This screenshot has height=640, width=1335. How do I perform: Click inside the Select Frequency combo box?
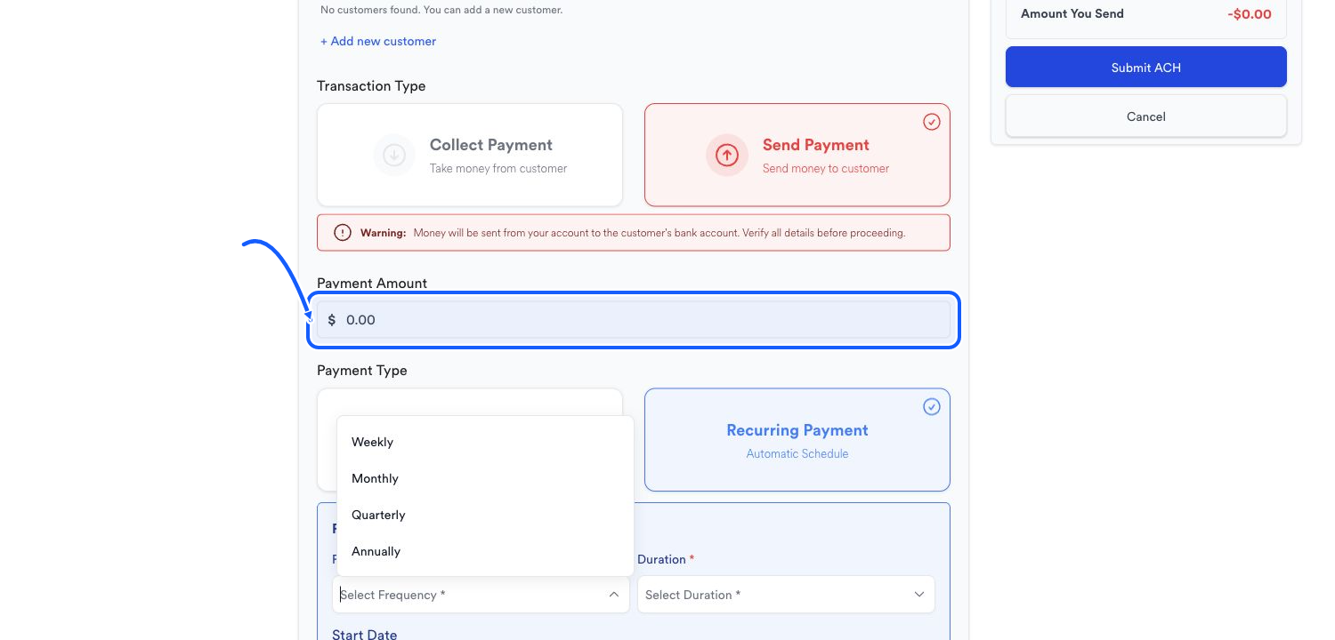click(481, 595)
